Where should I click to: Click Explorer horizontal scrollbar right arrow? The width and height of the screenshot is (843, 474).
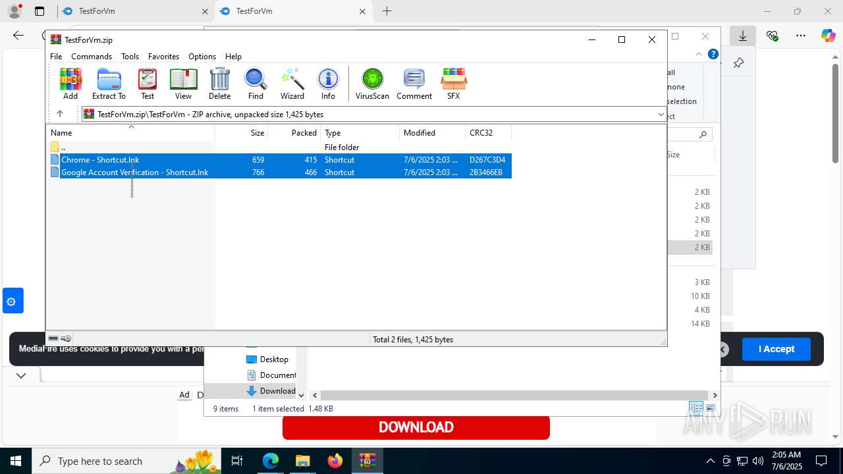coord(715,395)
